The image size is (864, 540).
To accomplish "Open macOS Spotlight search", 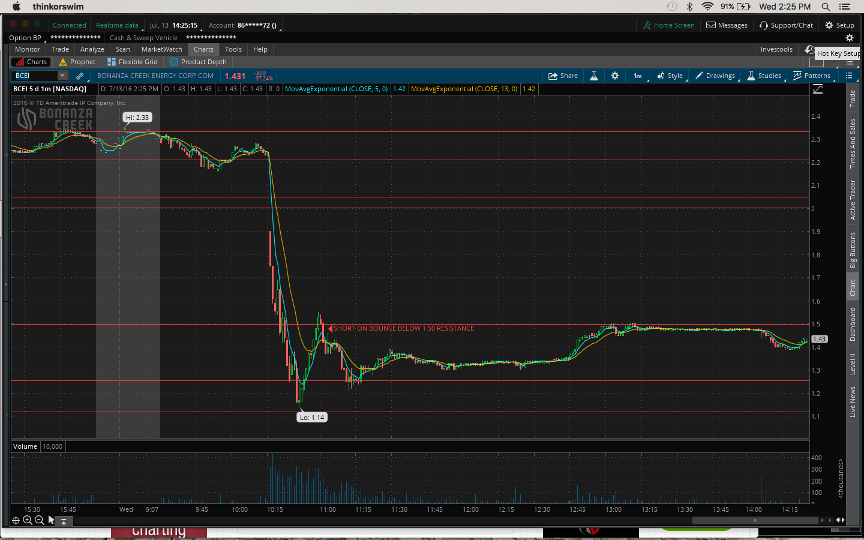I will coord(826,7).
